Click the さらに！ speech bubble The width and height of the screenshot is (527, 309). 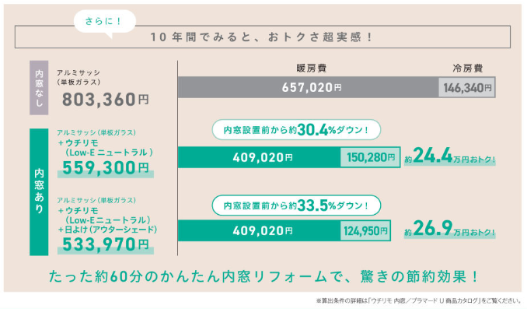click(104, 22)
